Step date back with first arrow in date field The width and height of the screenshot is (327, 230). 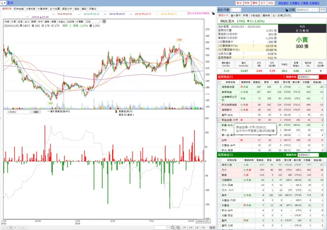pyautogui.click(x=312, y=10)
